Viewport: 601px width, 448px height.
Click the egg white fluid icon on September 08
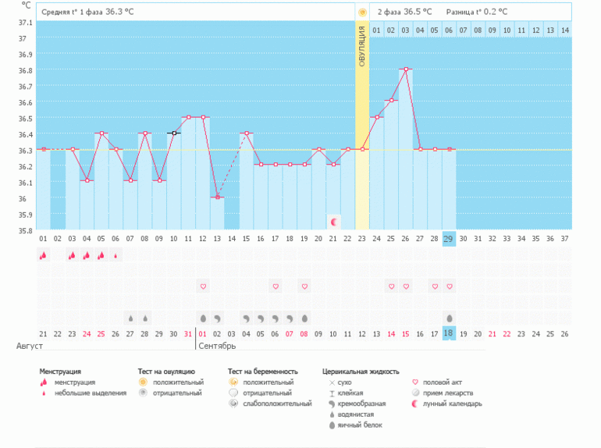tap(304, 318)
